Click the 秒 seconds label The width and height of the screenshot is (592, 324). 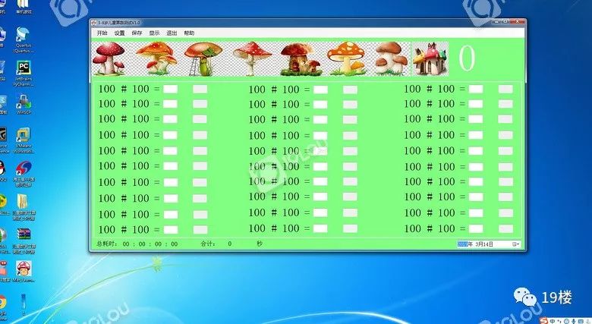pyautogui.click(x=260, y=244)
